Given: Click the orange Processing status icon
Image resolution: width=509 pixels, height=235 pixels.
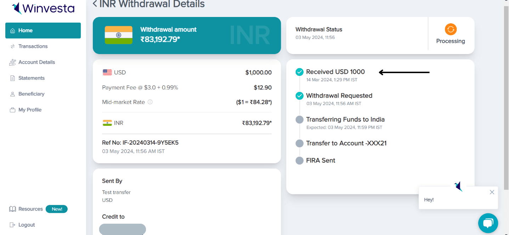Looking at the screenshot, I should point(451,29).
